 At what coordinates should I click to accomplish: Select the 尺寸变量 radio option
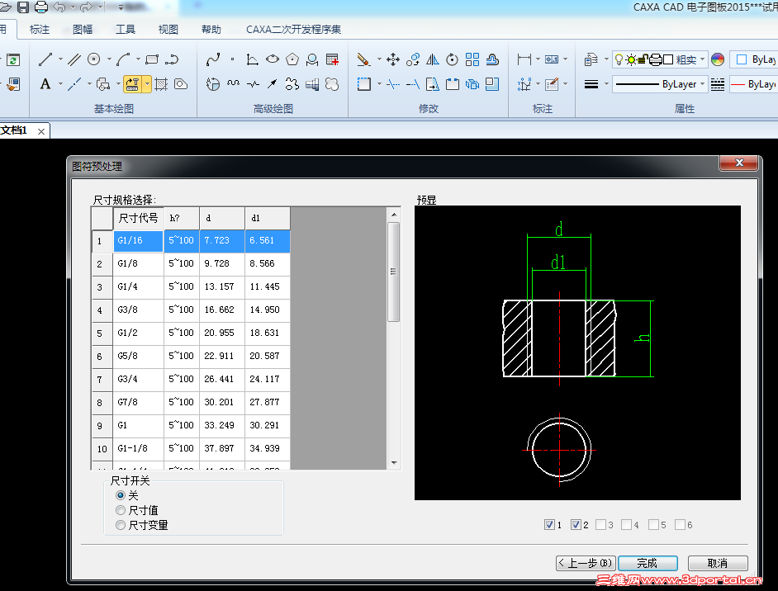click(120, 525)
